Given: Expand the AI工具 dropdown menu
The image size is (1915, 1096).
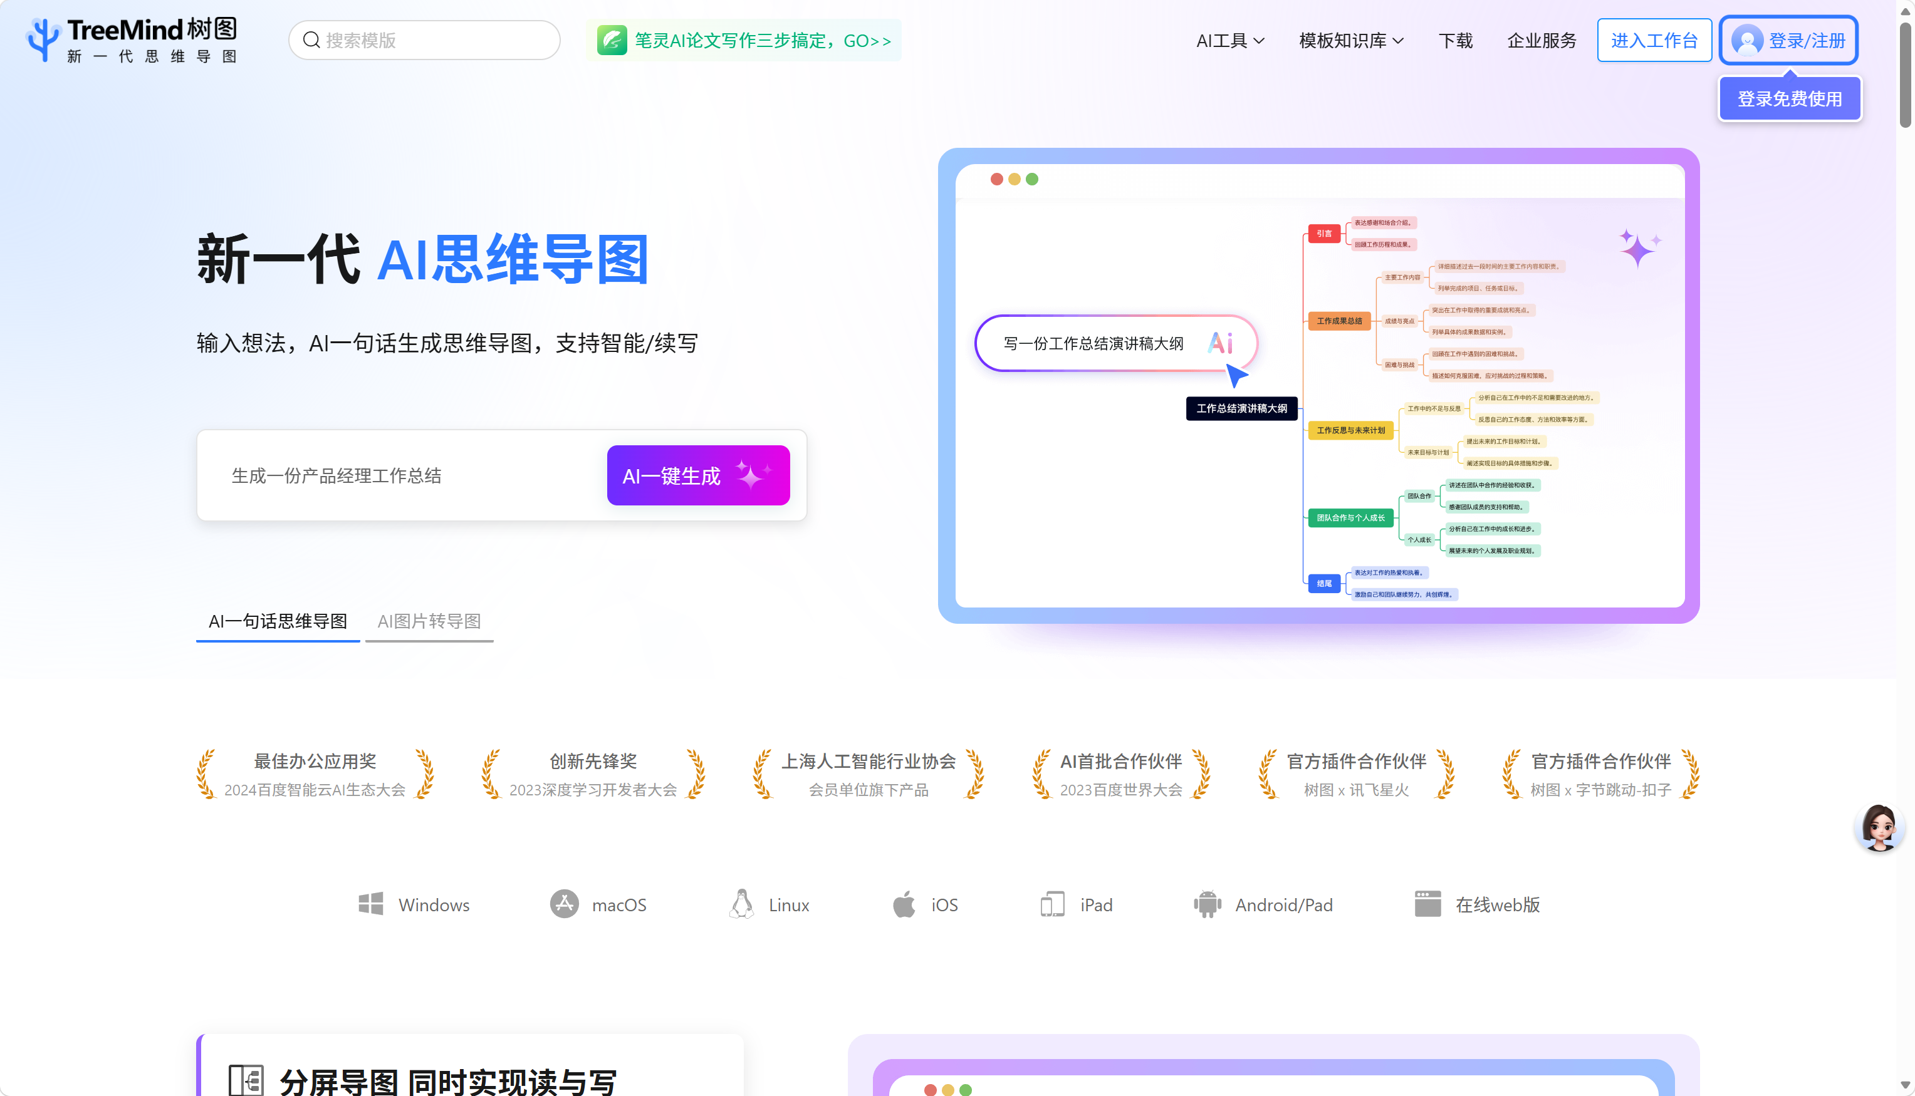Looking at the screenshot, I should (x=1229, y=41).
